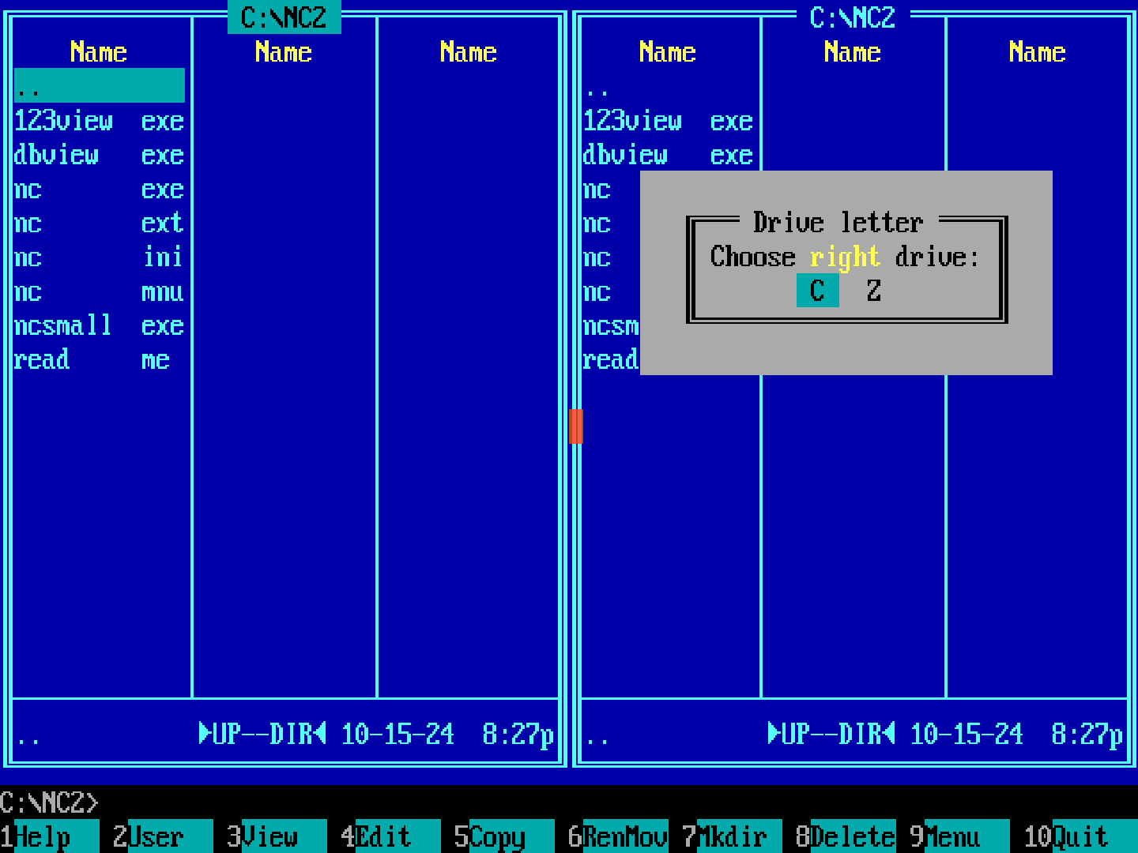Viewport: 1138px width, 853px height.
Task: Click 10 Quit function key
Action: [1080, 836]
